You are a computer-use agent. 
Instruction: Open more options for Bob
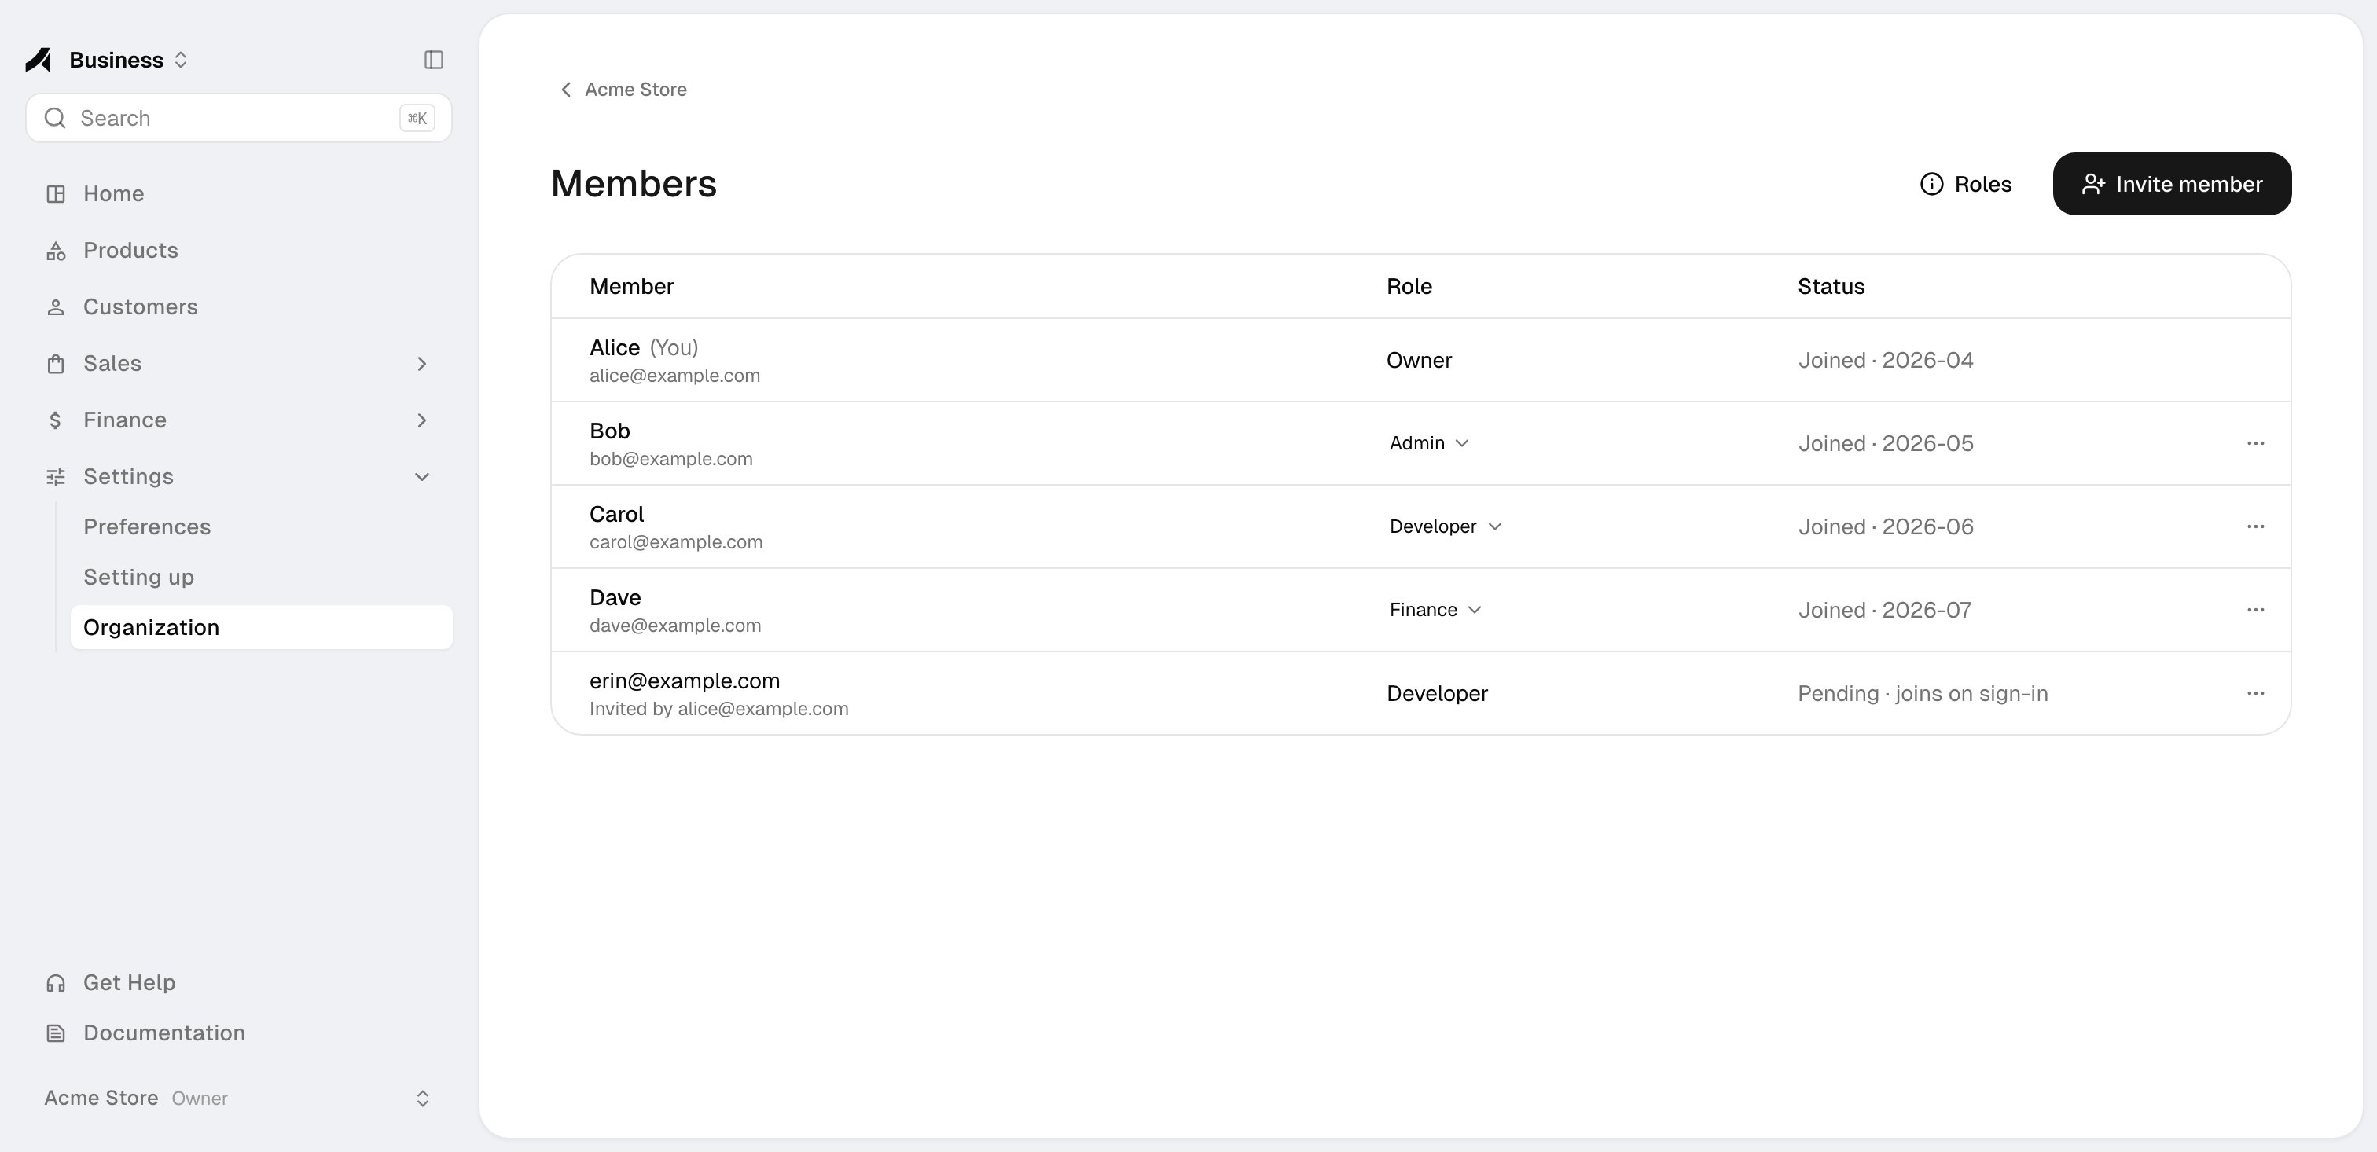point(2255,444)
